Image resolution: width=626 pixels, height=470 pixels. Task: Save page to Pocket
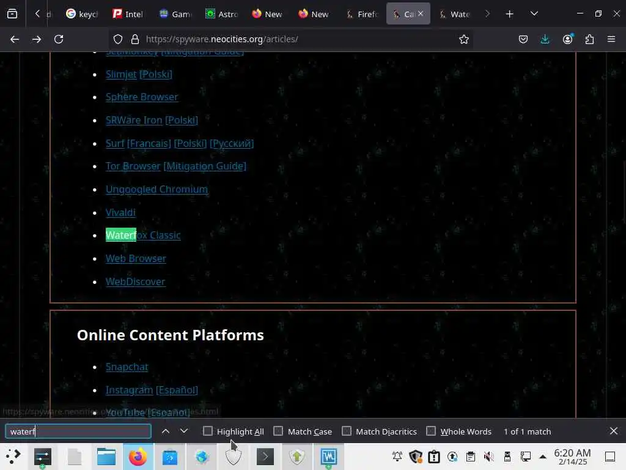point(523,39)
